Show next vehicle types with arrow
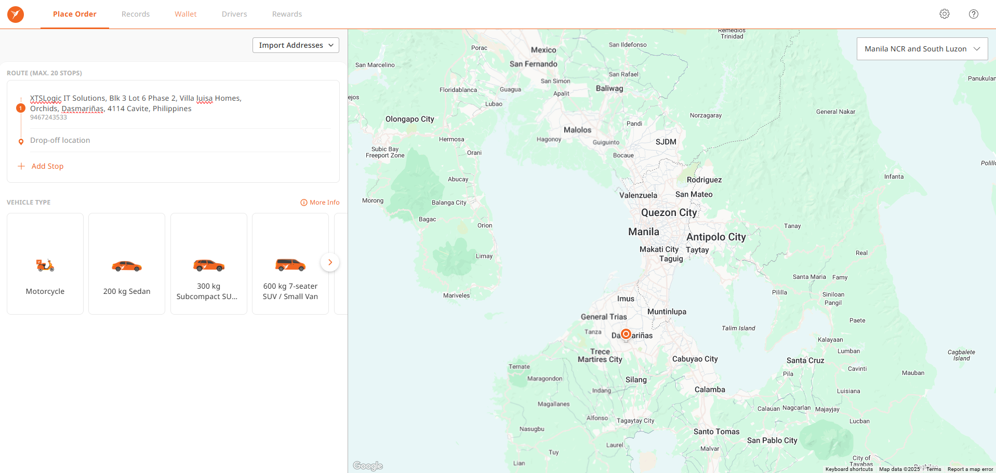 click(x=330, y=262)
